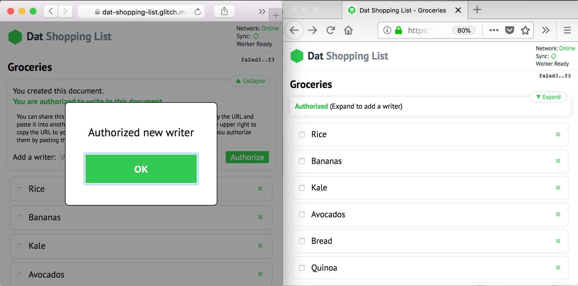This screenshot has width=578, height=286.
Task: Check the Bread checkbox in Firefox window
Action: tap(302, 241)
